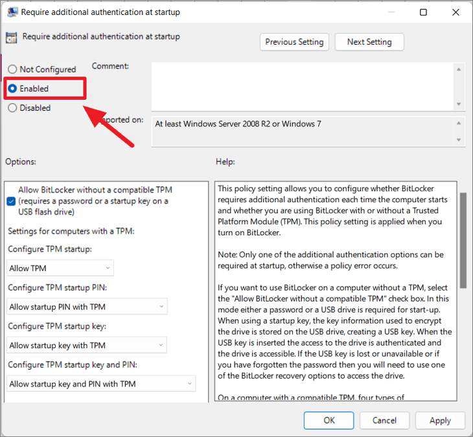Viewport: 473px width, 437px height.
Task: Open the Configure TPM startup key dropdown
Action: pyautogui.click(x=87, y=345)
